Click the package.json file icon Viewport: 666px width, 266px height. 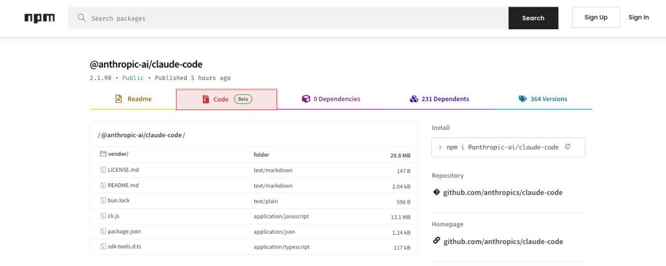coord(103,232)
